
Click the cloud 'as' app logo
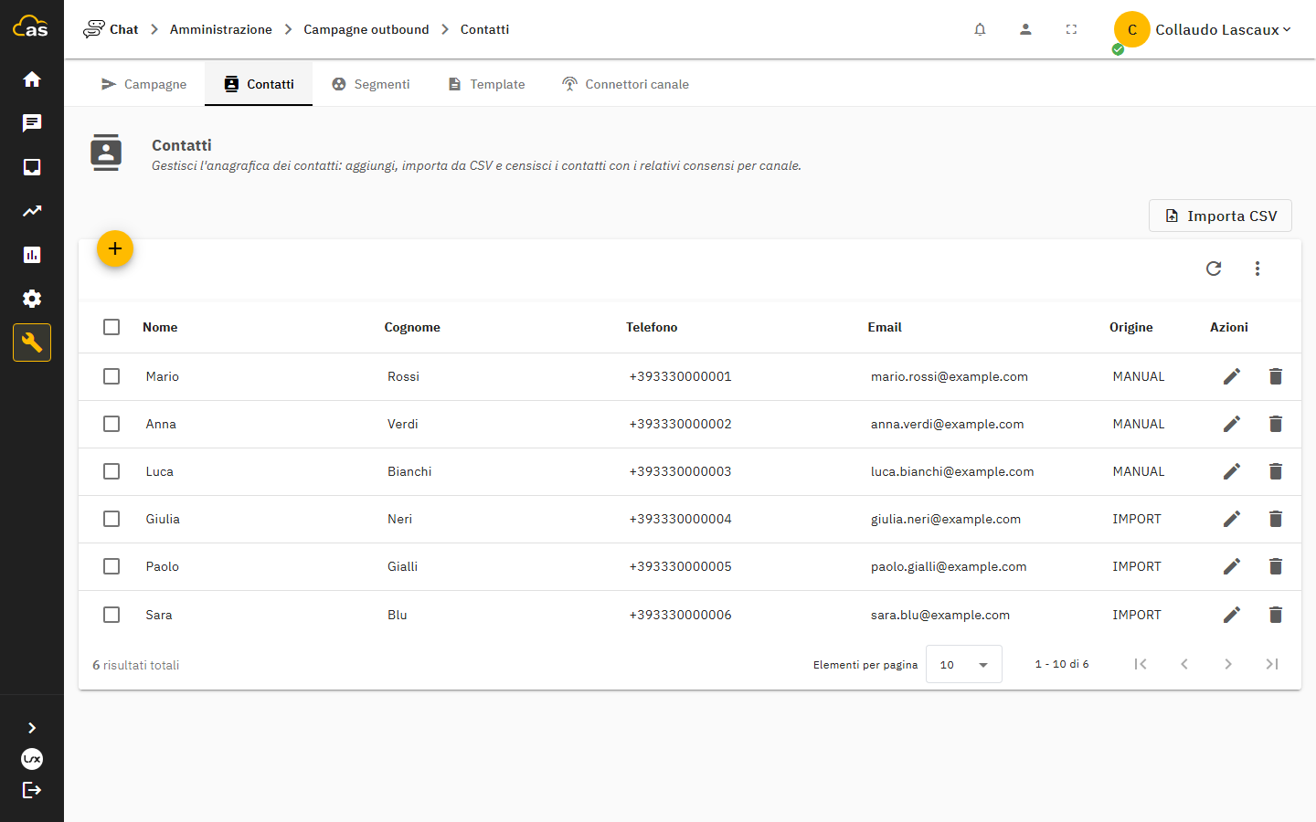[x=30, y=26]
